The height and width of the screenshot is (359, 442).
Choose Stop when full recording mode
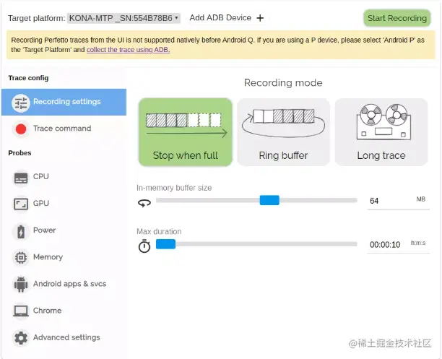coord(185,132)
